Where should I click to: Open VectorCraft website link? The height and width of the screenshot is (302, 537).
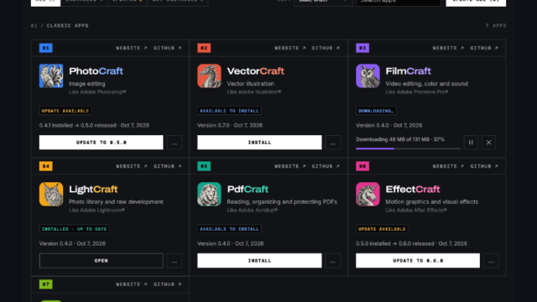coord(290,48)
